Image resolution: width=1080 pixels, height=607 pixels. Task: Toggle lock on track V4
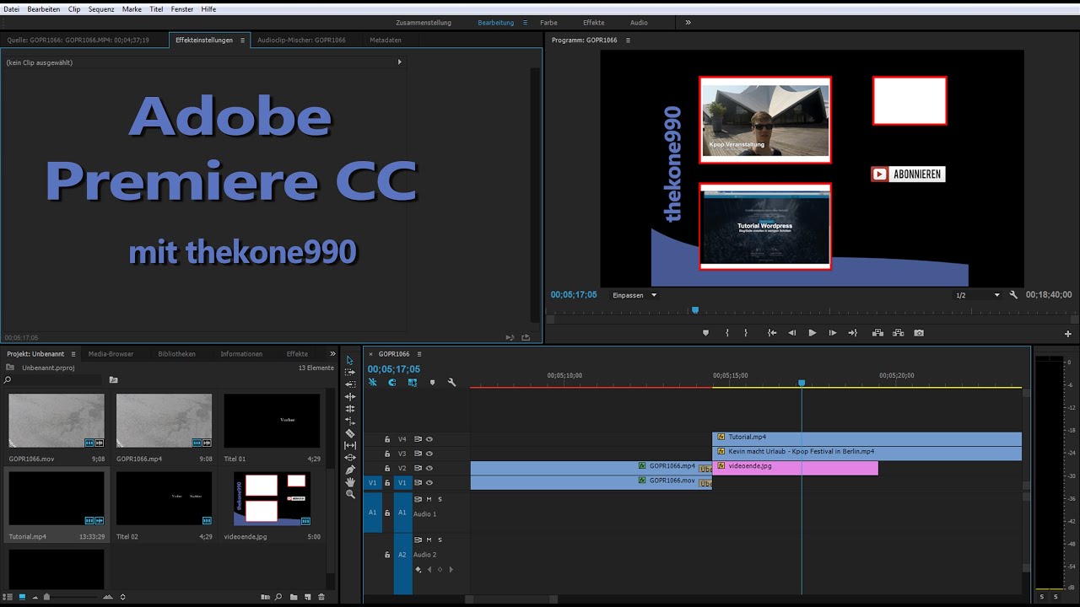pos(387,439)
